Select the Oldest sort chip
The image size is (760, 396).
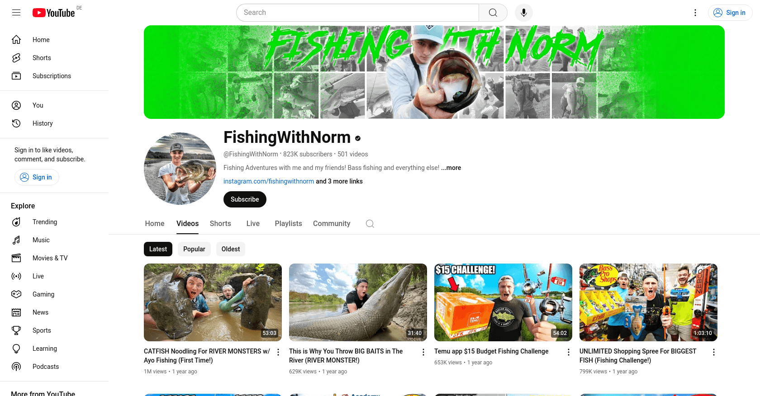click(231, 249)
